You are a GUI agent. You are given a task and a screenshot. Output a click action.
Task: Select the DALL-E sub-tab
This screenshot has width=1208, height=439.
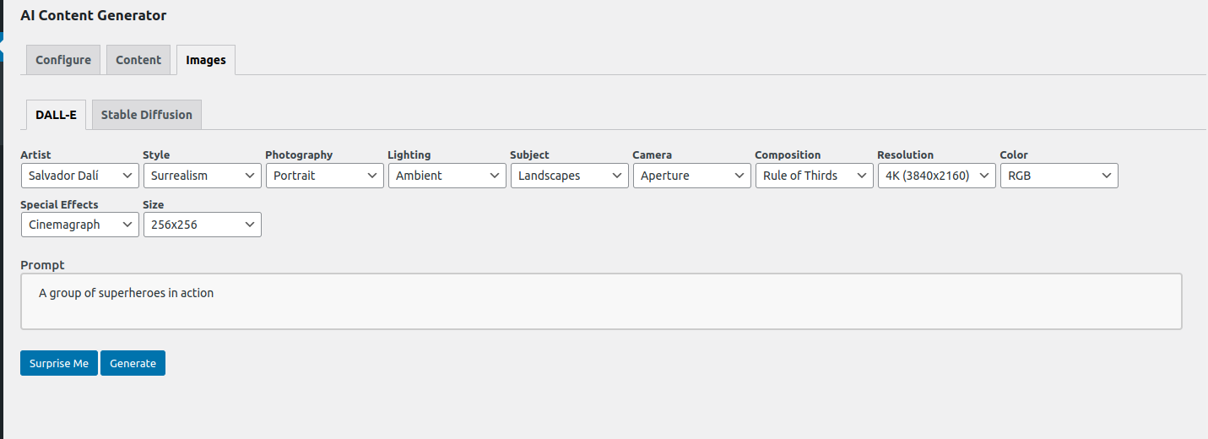pos(56,115)
